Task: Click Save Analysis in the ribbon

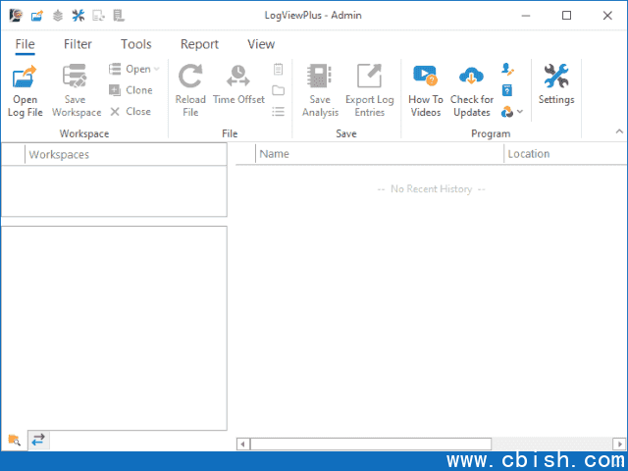Action: [x=320, y=91]
